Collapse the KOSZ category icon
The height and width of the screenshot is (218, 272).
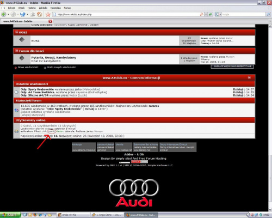tap(17, 32)
